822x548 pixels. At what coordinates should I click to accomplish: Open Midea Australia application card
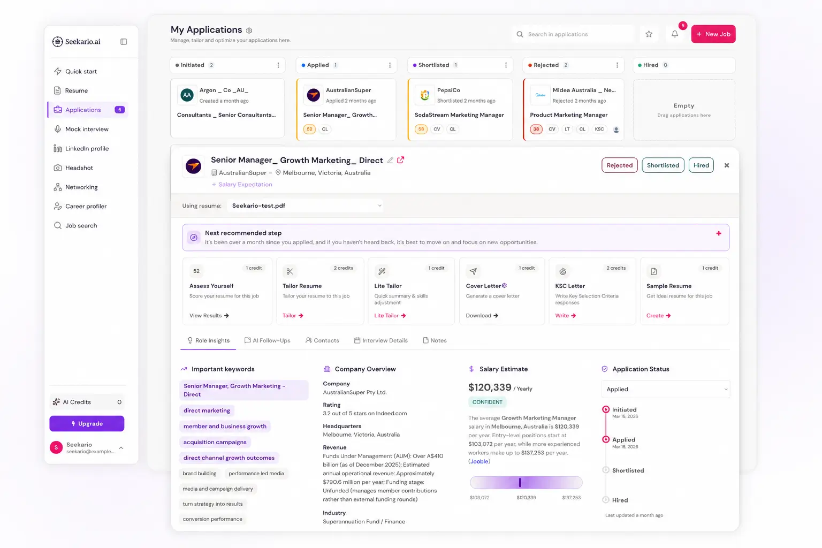coord(574,109)
